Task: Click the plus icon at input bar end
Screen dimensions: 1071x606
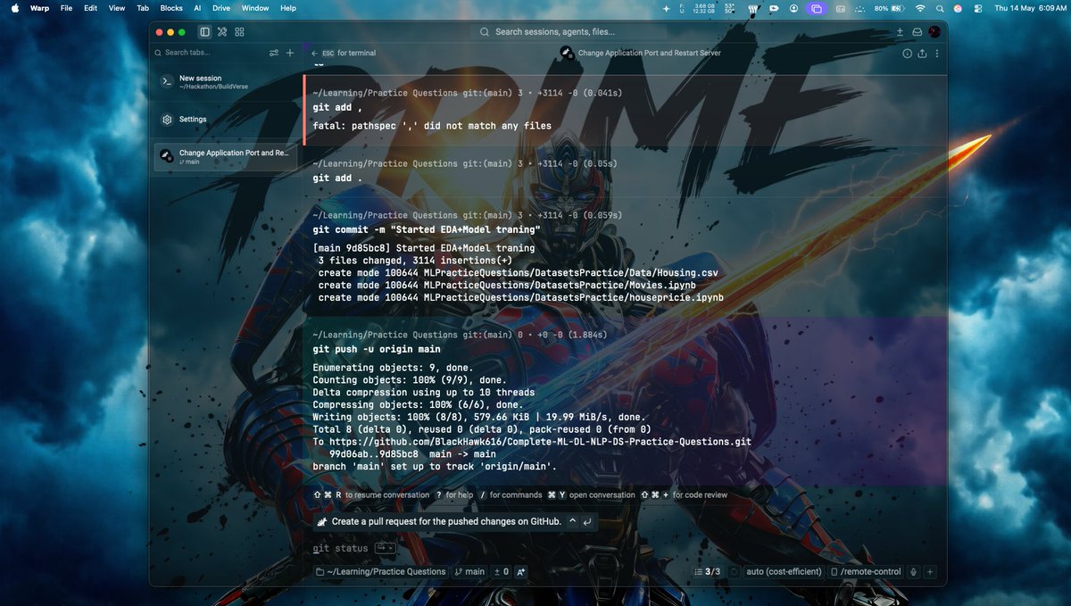Action: coord(930,571)
